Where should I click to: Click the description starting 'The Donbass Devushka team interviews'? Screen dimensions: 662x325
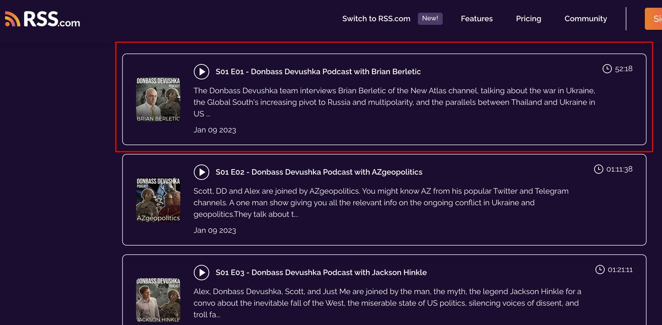(394, 102)
